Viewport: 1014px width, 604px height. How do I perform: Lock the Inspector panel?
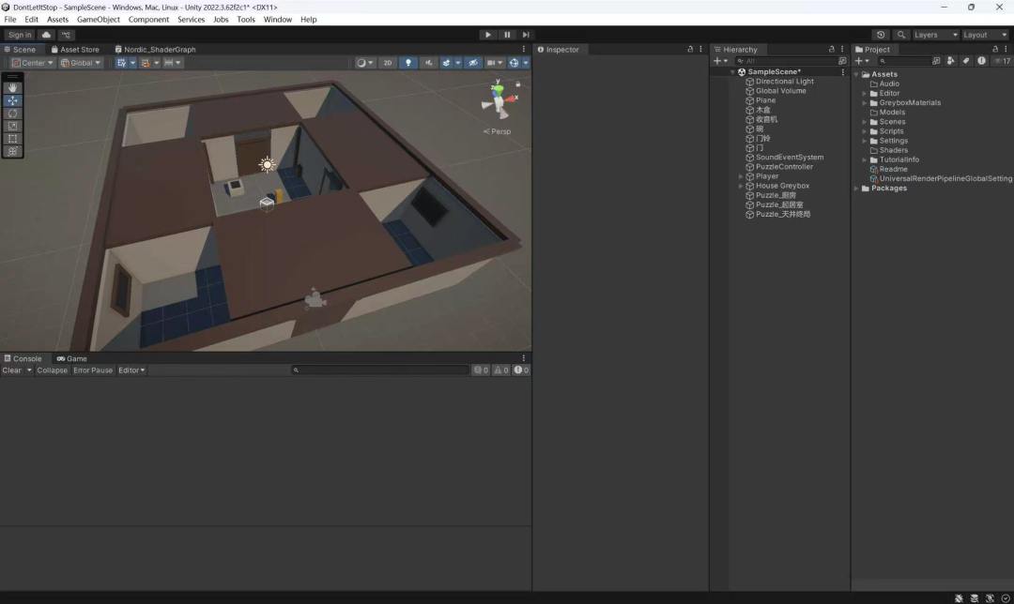click(690, 49)
